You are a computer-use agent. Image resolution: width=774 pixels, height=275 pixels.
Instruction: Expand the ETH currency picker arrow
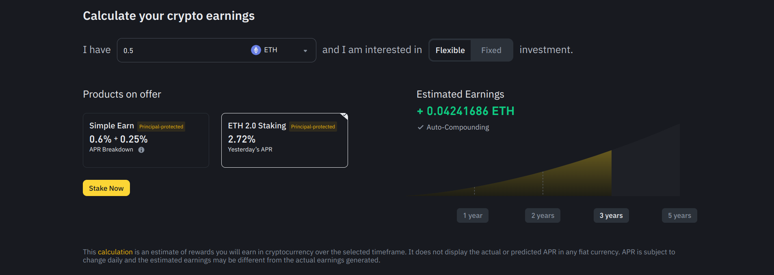pyautogui.click(x=305, y=51)
